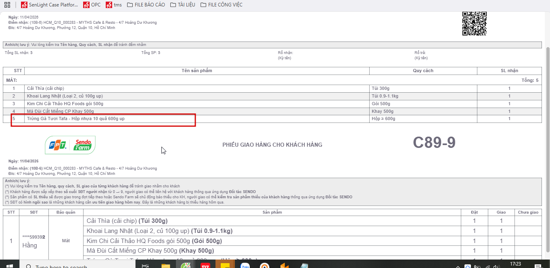Click the SL nhận column header

tap(509, 71)
